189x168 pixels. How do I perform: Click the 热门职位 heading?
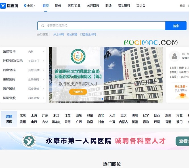pyautogui.click(x=112, y=164)
